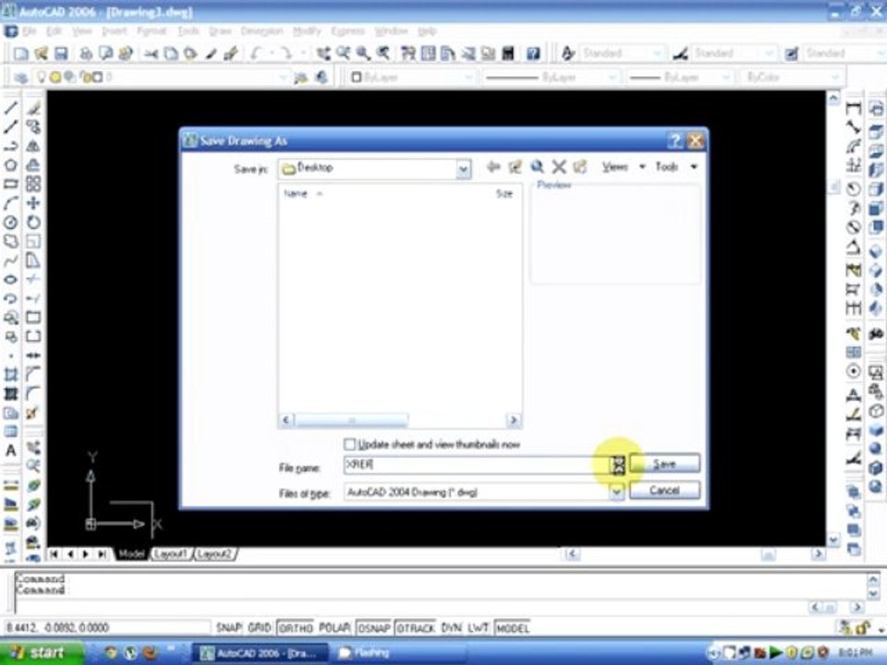Open the View menu
The width and height of the screenshot is (887, 665).
click(82, 30)
